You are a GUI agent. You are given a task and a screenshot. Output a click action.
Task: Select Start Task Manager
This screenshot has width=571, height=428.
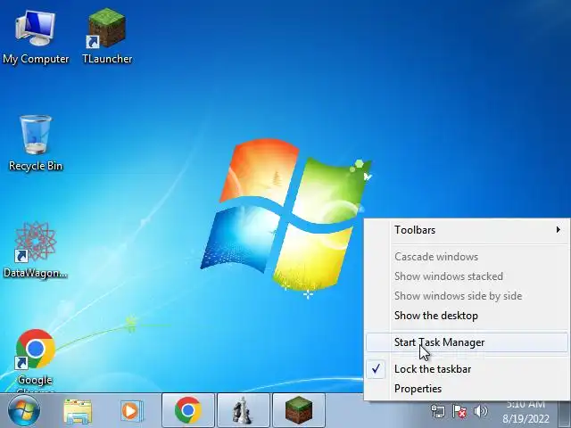(467, 342)
